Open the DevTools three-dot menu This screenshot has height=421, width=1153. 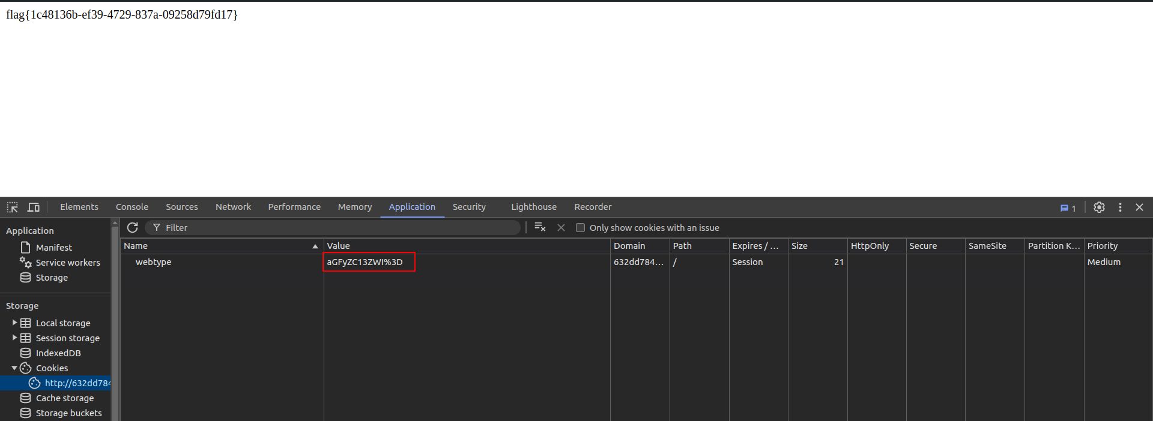click(1120, 207)
